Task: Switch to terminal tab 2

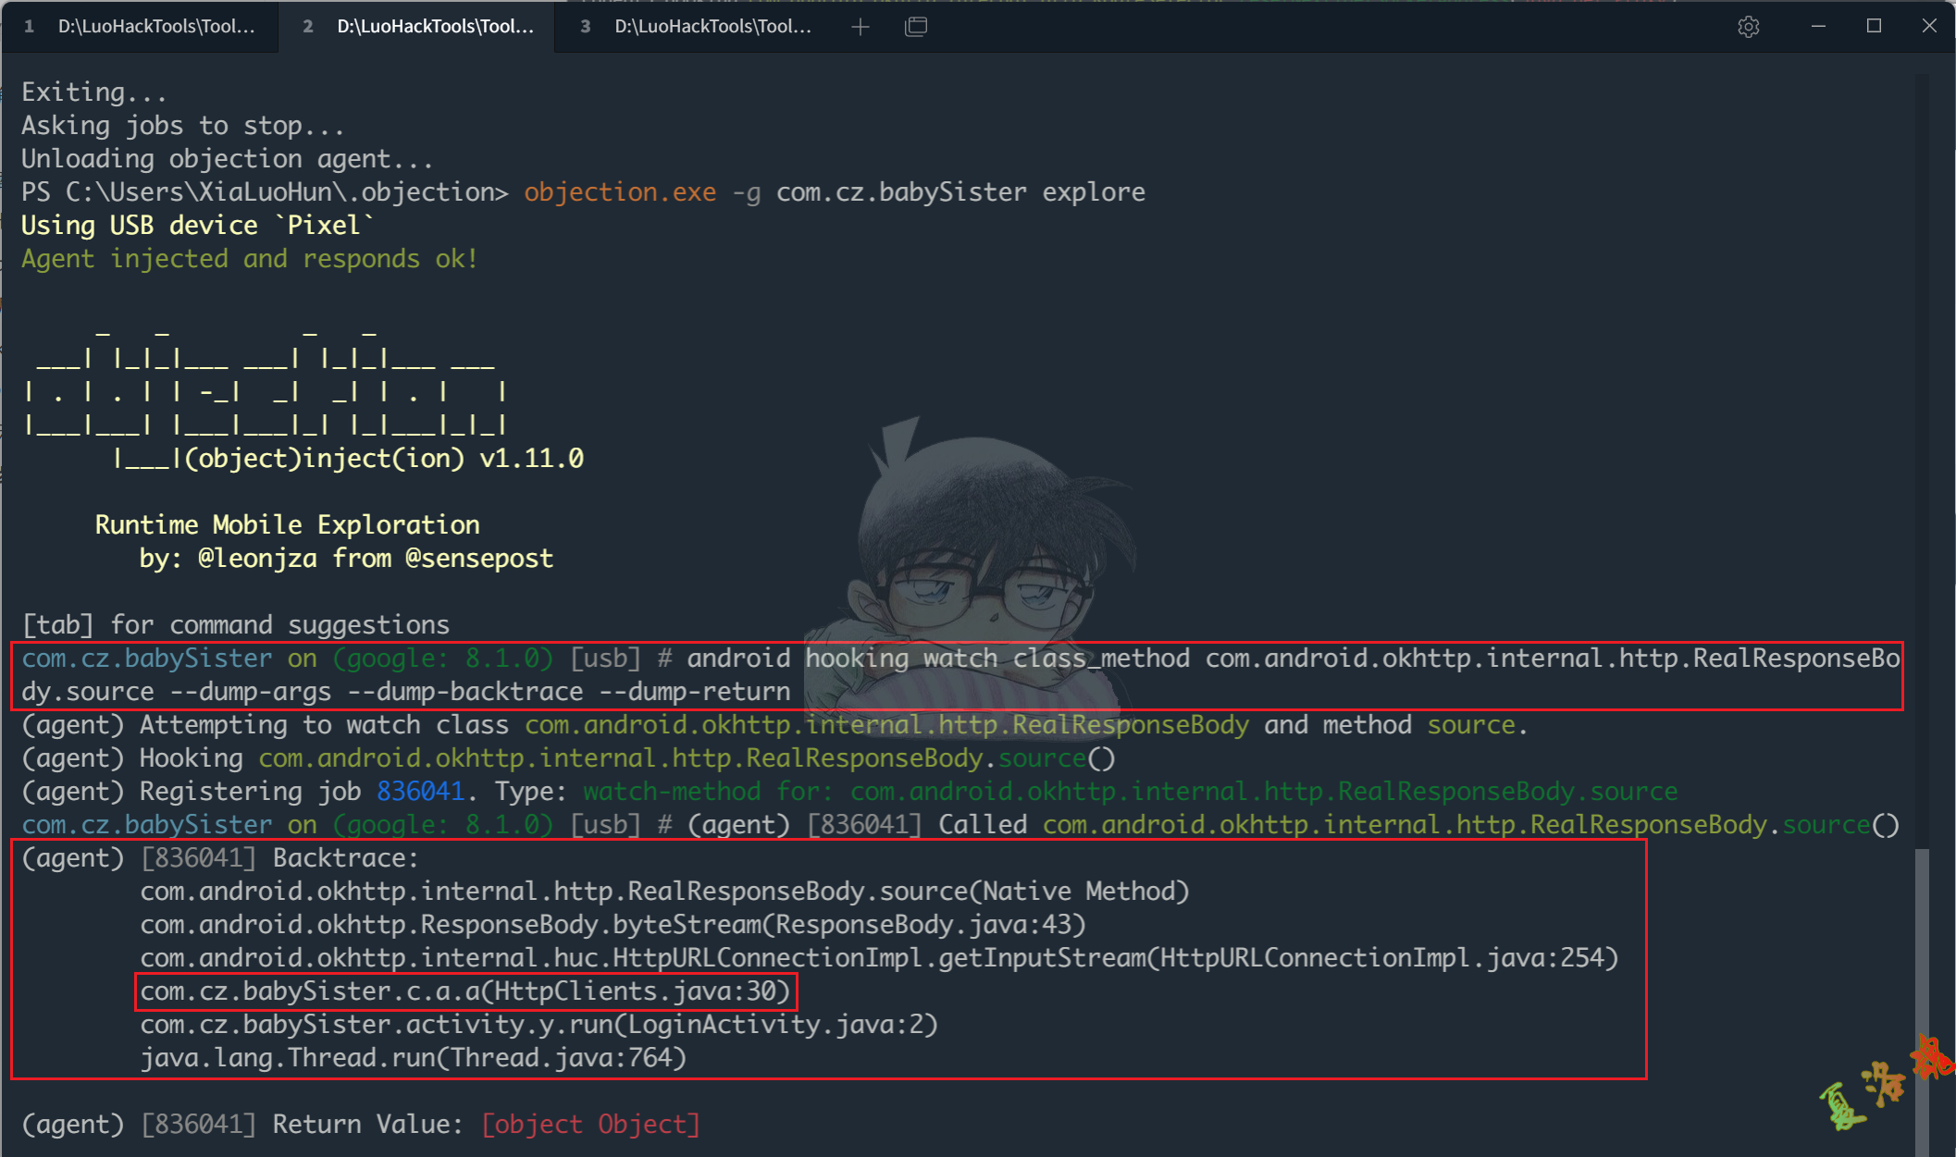Action: pyautogui.click(x=416, y=26)
